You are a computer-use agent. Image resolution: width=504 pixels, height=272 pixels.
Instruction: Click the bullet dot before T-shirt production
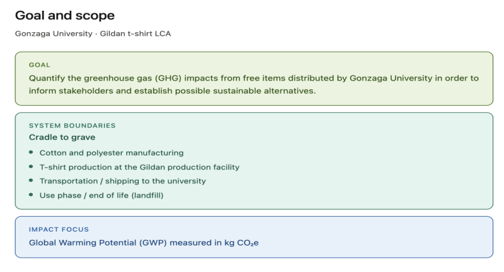point(31,166)
